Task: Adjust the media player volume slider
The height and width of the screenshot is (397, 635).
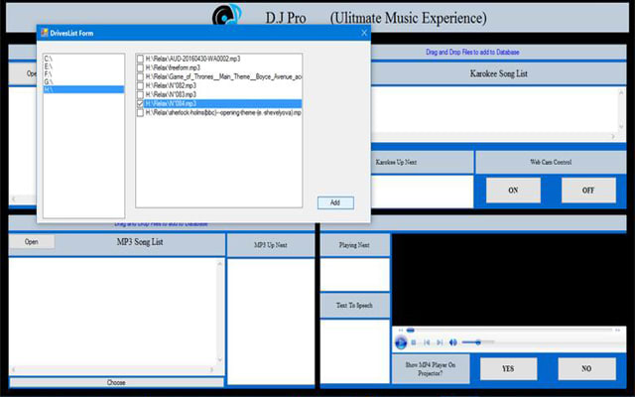Action: click(478, 342)
